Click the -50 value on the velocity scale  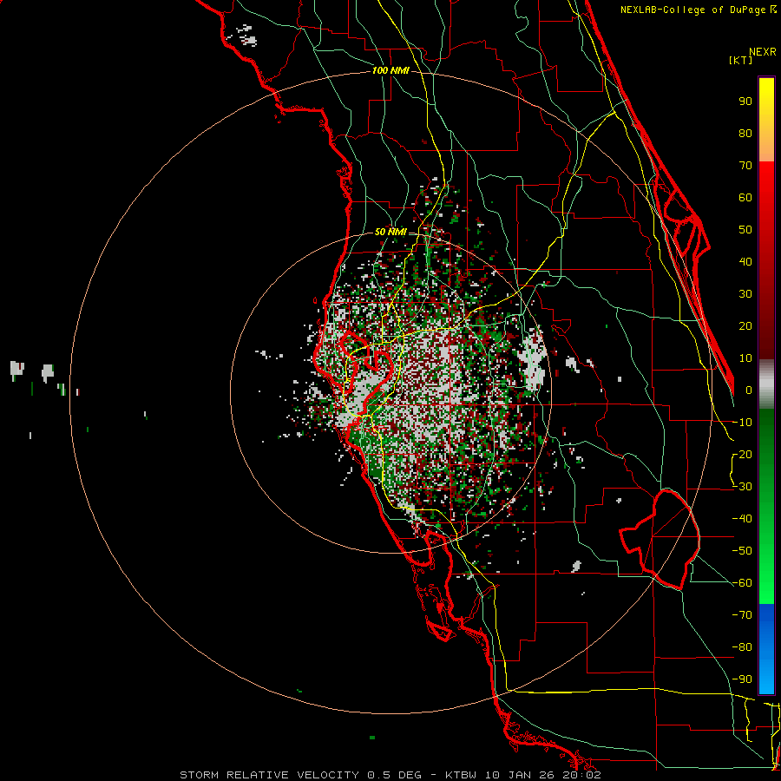pos(742,551)
